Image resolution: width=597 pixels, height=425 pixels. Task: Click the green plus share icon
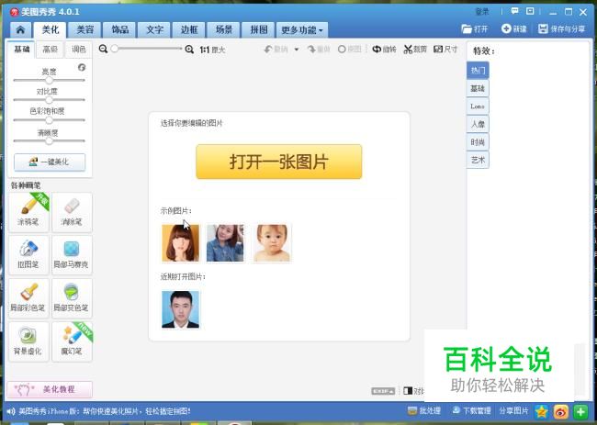pyautogui.click(x=580, y=411)
